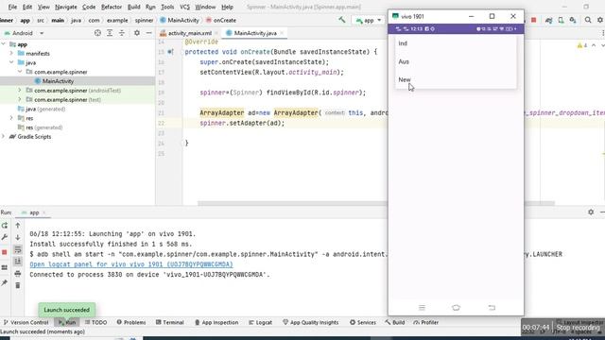Open the File menu
Image resolution: width=605 pixels, height=340 pixels.
coord(12,7)
